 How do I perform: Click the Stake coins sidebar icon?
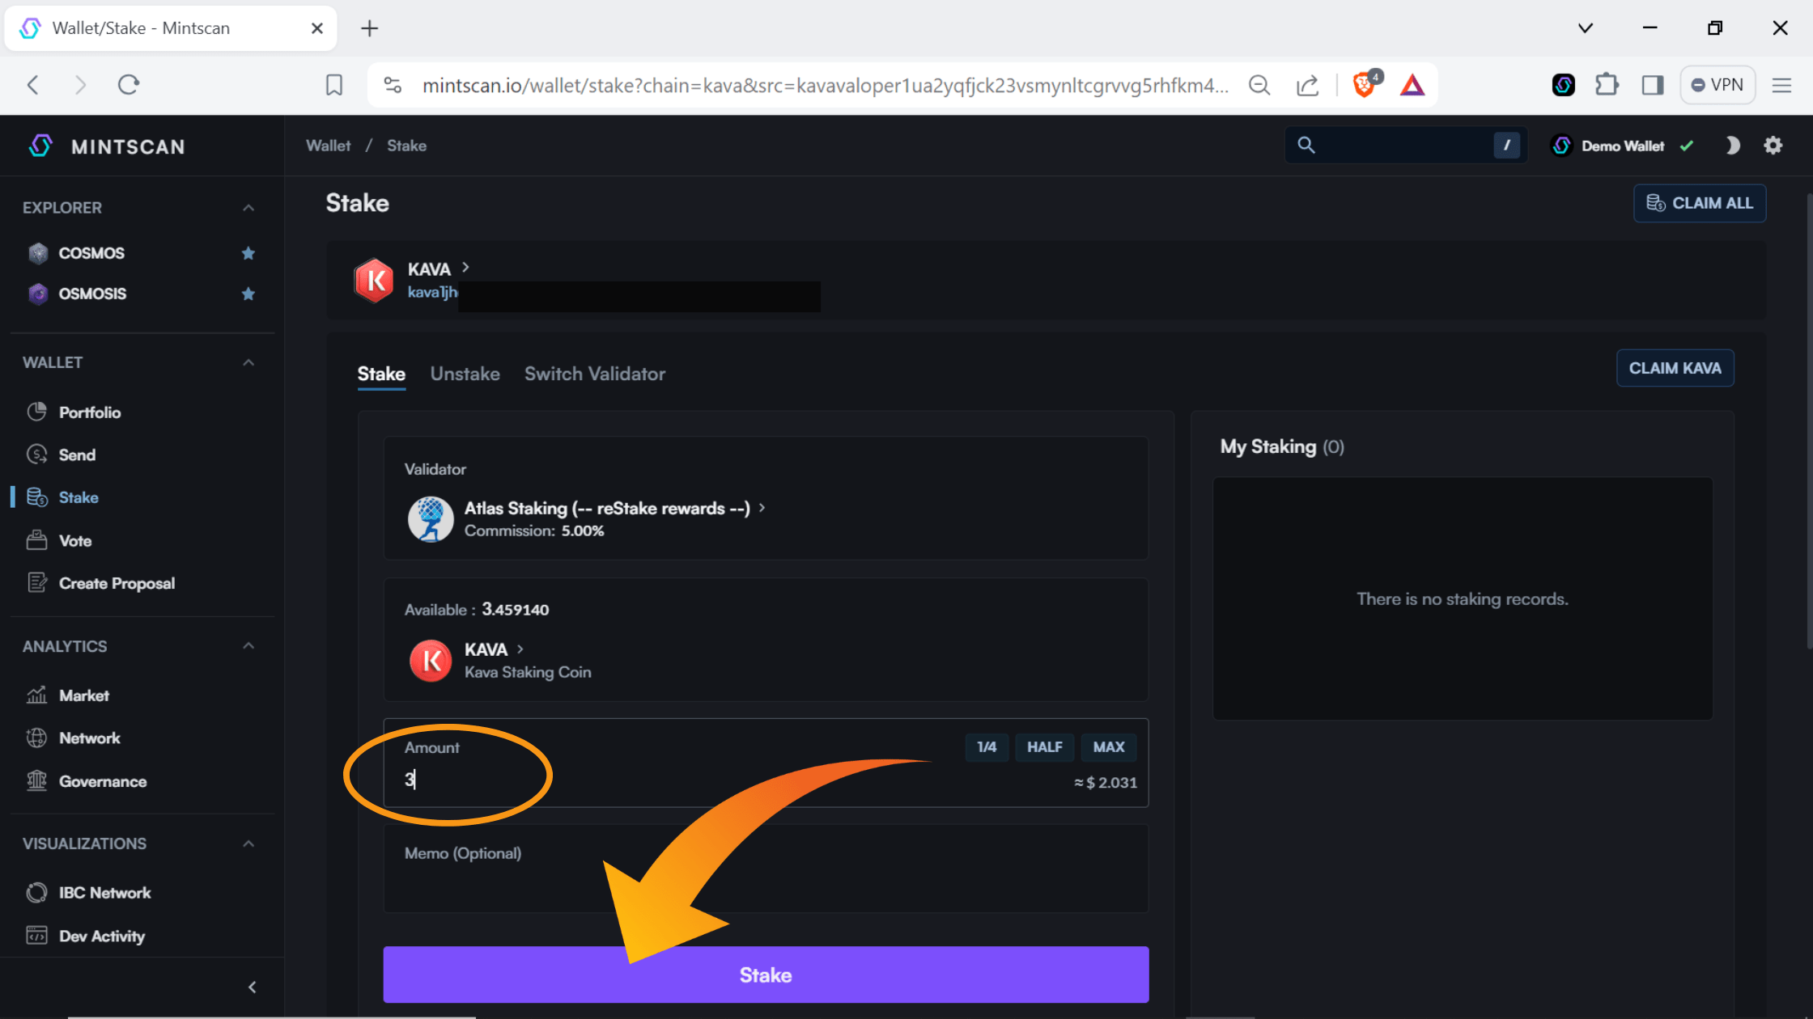(x=37, y=497)
